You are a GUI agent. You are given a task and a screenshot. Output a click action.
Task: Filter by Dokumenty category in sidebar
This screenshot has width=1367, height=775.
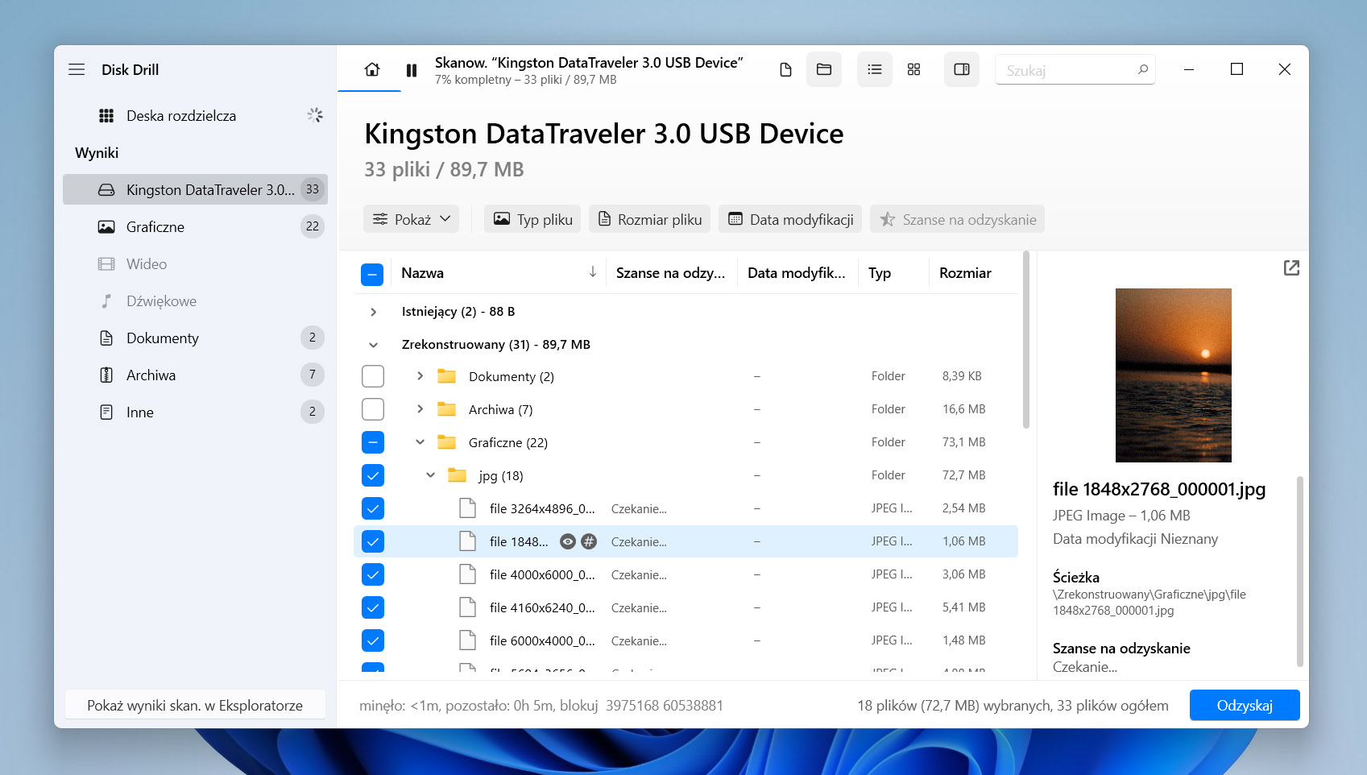tap(195, 338)
